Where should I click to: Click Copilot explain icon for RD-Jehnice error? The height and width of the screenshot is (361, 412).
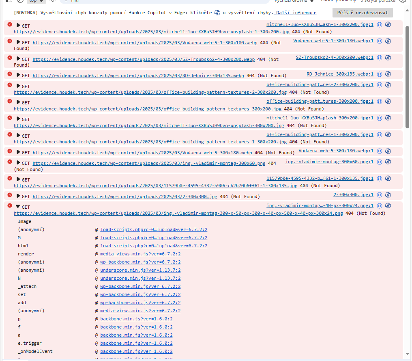[388, 74]
